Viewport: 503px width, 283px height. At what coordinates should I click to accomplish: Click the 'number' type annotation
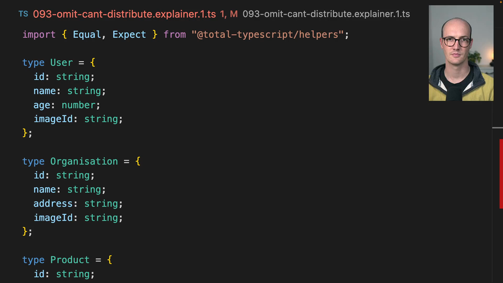point(78,105)
